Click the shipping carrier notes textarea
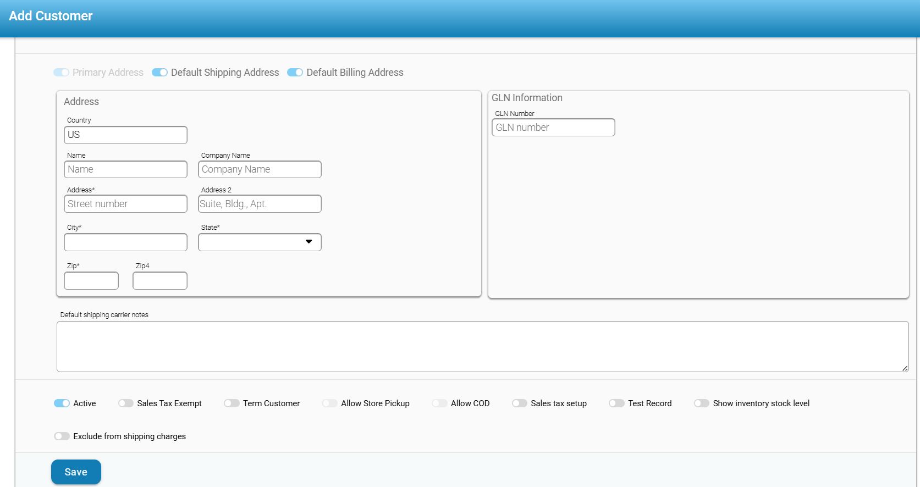Viewport: 920px width, 487px height. coord(482,347)
